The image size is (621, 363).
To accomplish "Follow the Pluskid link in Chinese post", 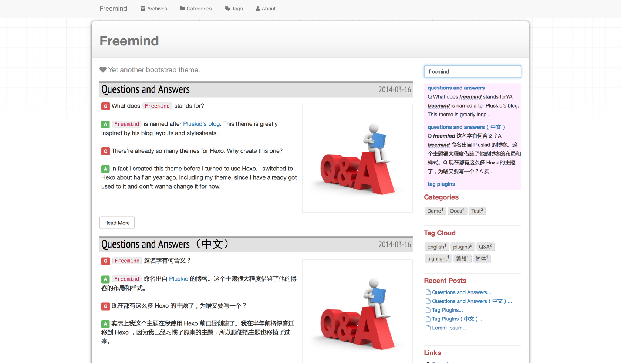I will pos(179,279).
